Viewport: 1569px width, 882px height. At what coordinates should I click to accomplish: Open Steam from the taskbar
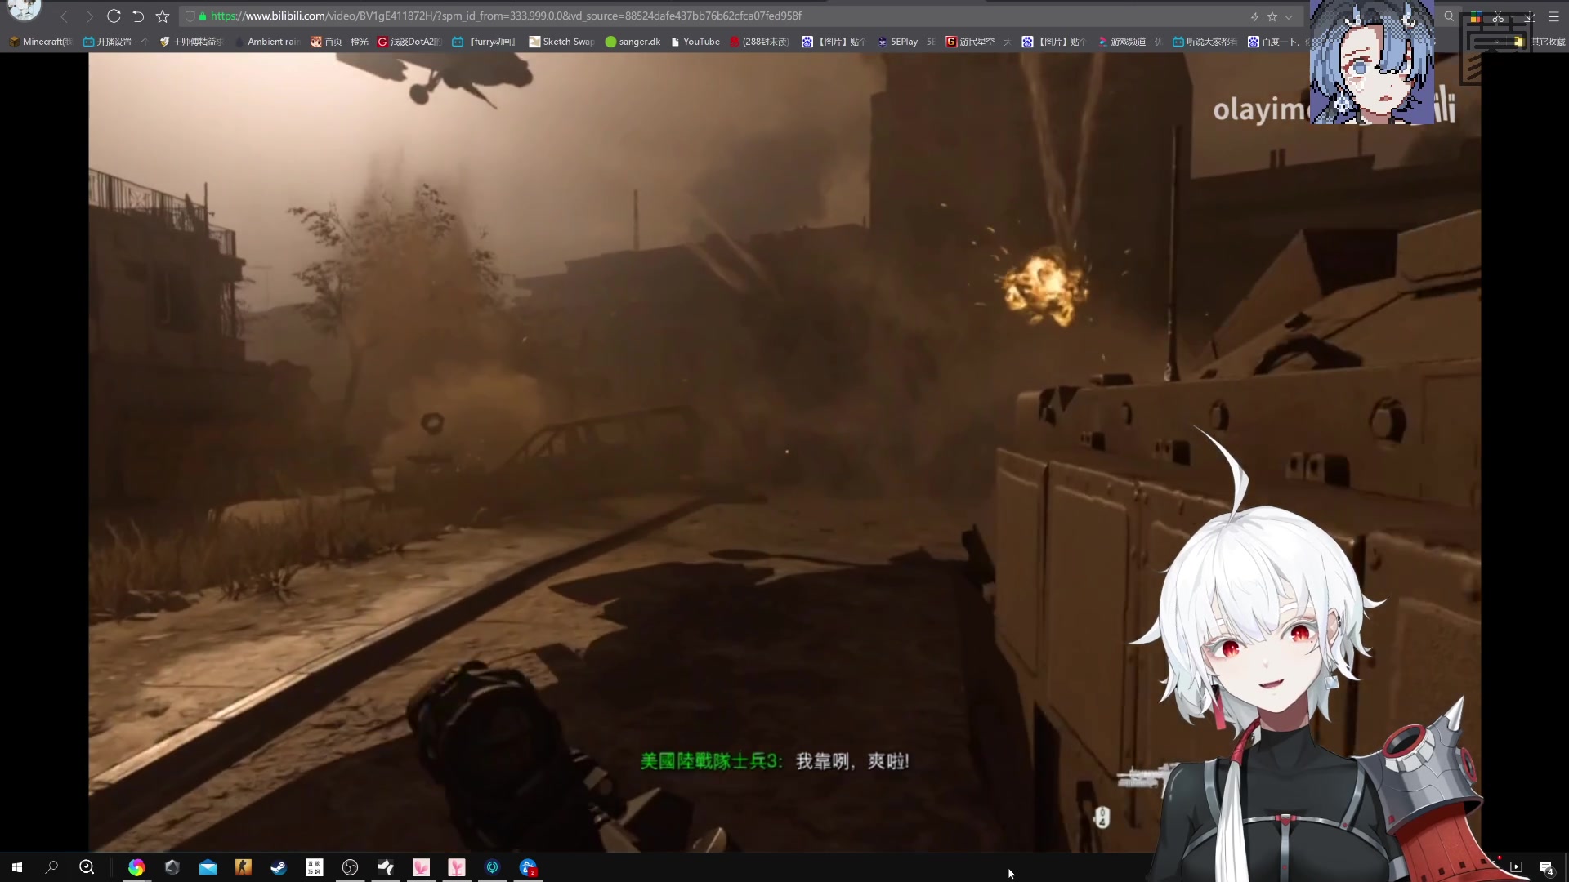pos(279,867)
